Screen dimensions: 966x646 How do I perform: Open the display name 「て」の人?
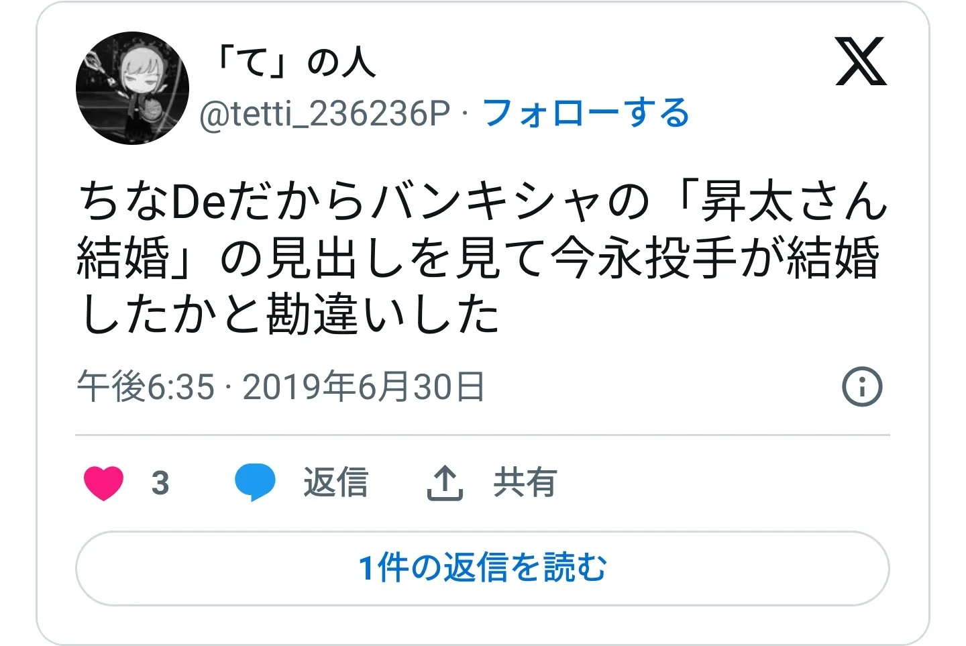pos(292,62)
